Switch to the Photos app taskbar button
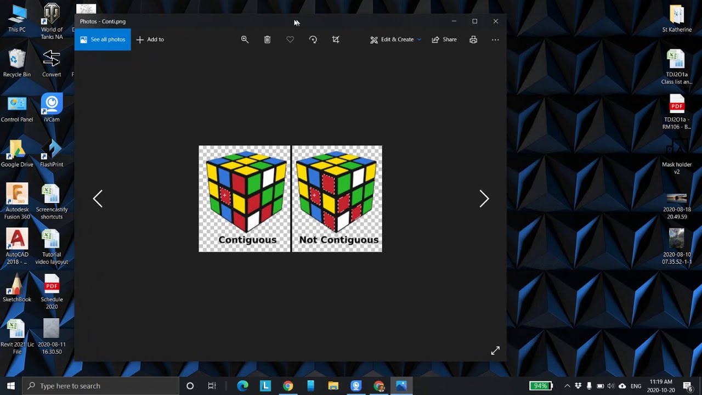 point(401,386)
